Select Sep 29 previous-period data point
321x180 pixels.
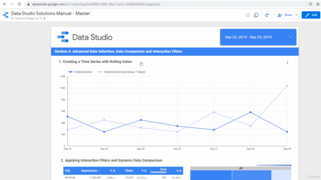tap(287, 86)
